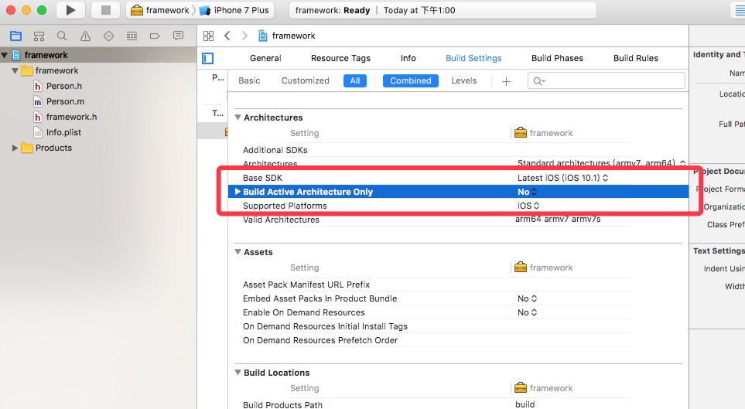
Task: Collapse the framework group folder
Action: pos(15,71)
